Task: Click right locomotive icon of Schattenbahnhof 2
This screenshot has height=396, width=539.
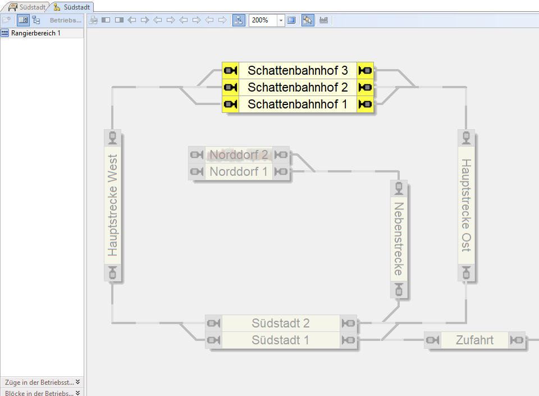Action: pos(366,88)
